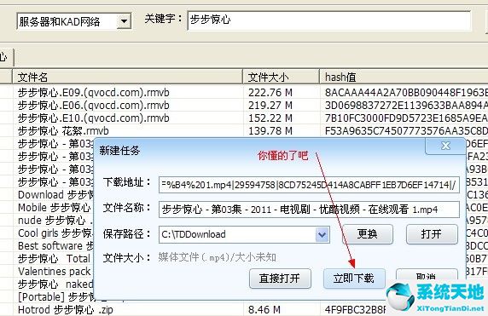The width and height of the screenshot is (488, 316).
Task: Click hash starting with 3D0698837272E
Action: pos(406,106)
